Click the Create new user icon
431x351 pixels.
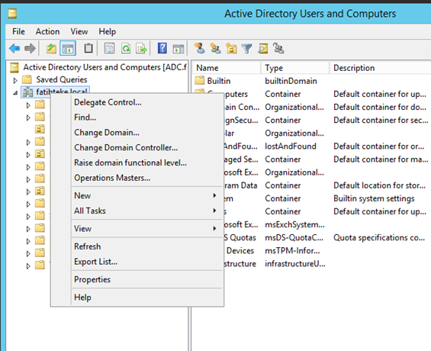click(200, 48)
